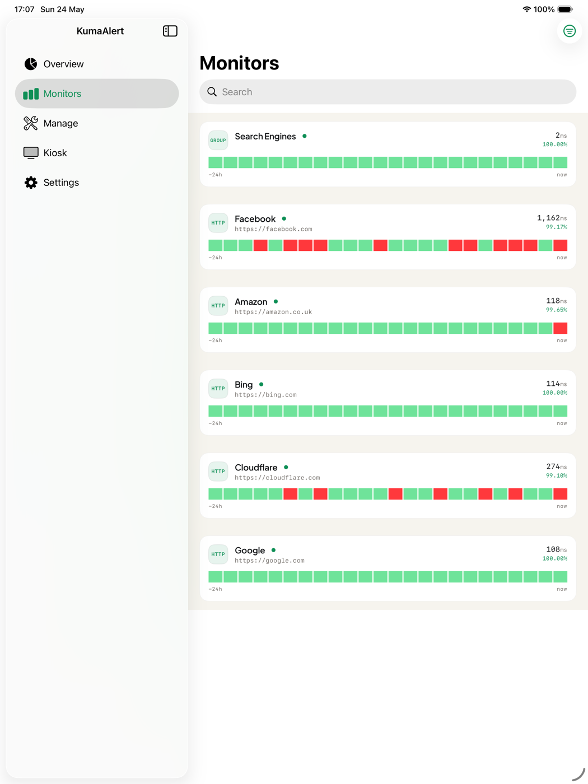Image resolution: width=588 pixels, height=784 pixels.
Task: Open the Amazon monitor
Action: [x=388, y=320]
